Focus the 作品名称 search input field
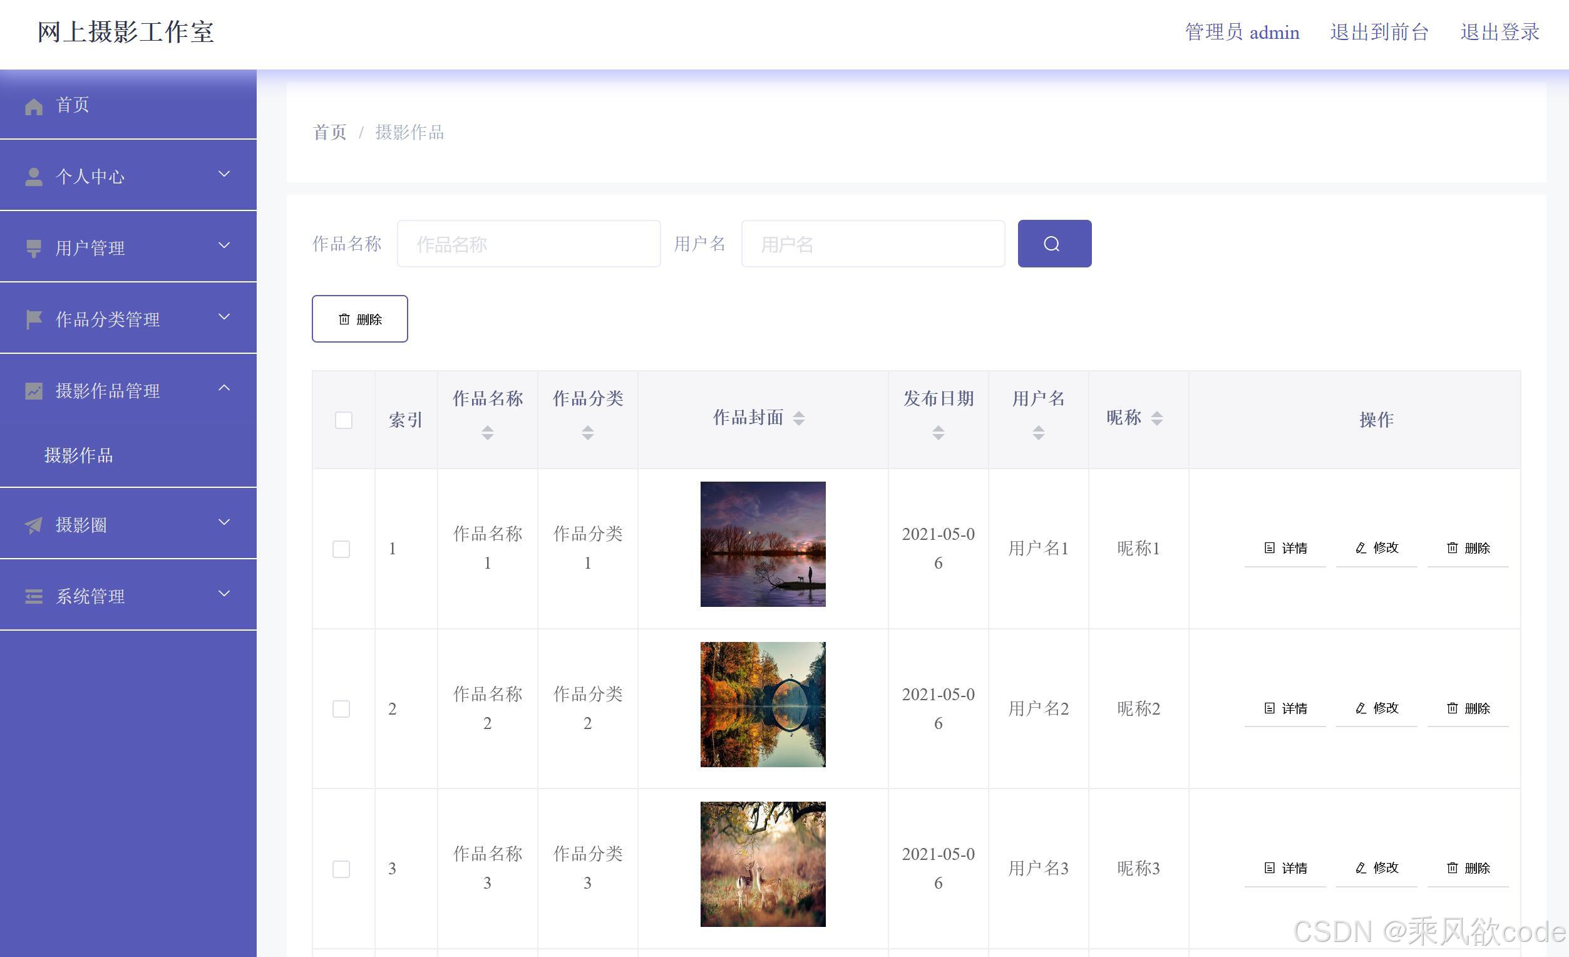 pos(528,244)
